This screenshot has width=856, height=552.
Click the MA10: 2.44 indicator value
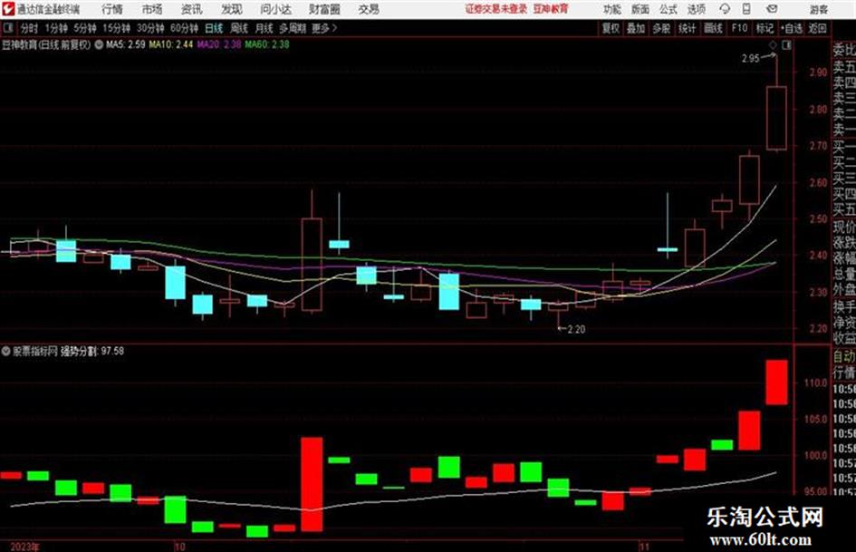171,44
